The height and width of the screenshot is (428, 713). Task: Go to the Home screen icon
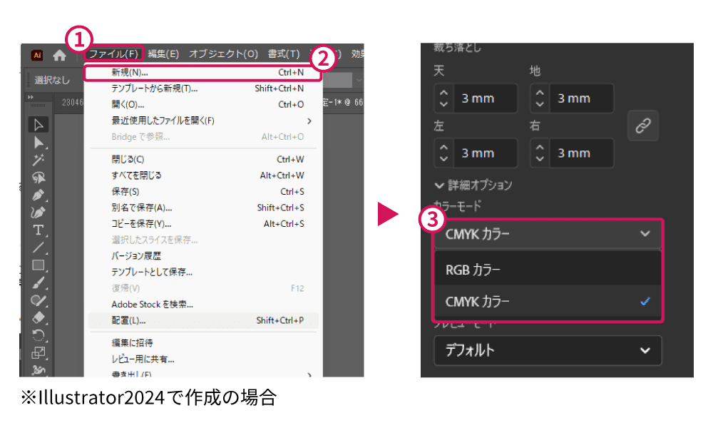tap(60, 56)
